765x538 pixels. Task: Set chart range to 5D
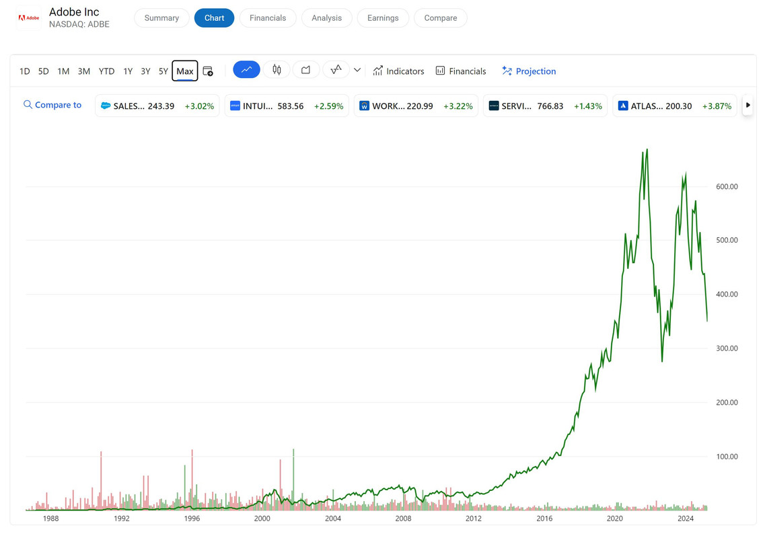pos(44,71)
